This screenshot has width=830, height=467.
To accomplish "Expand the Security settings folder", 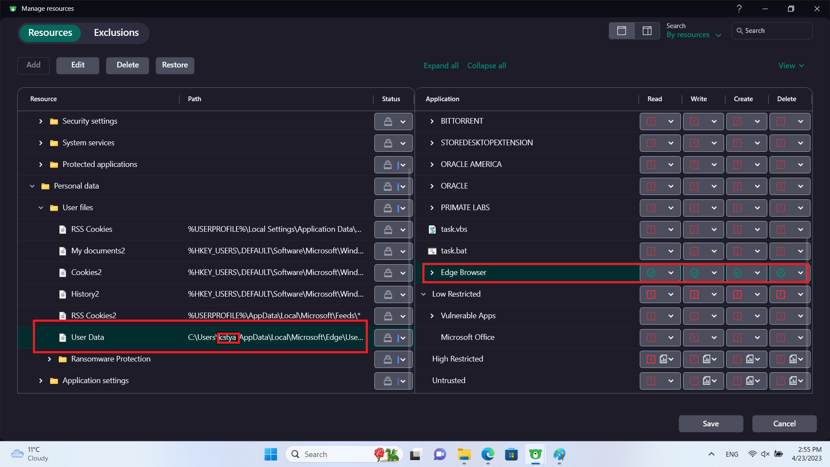I will pyautogui.click(x=41, y=122).
